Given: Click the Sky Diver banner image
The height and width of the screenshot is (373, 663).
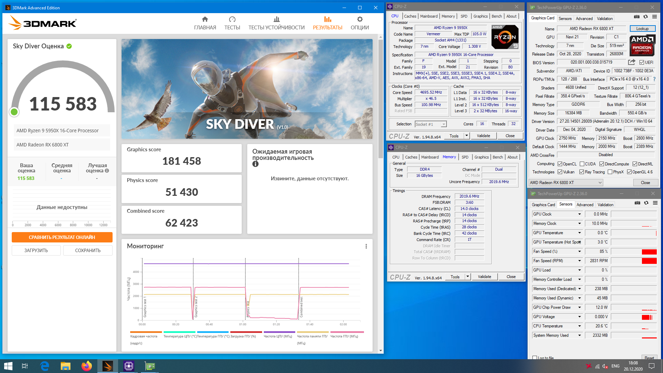Looking at the screenshot, I should (x=247, y=89).
